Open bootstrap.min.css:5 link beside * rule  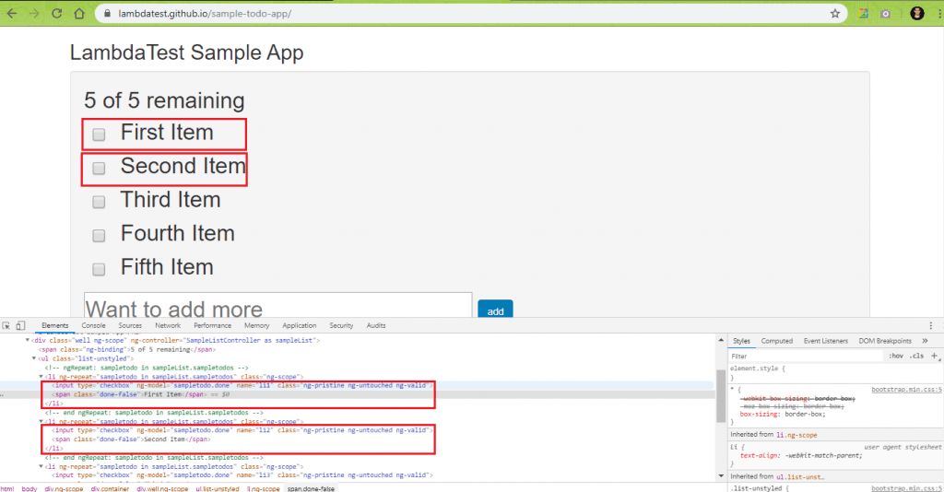(906, 390)
